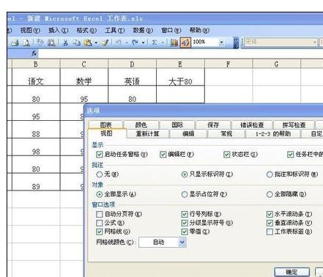Uncheck the gridlines checkbox
The height and width of the screenshot is (277, 323).
click(x=99, y=232)
